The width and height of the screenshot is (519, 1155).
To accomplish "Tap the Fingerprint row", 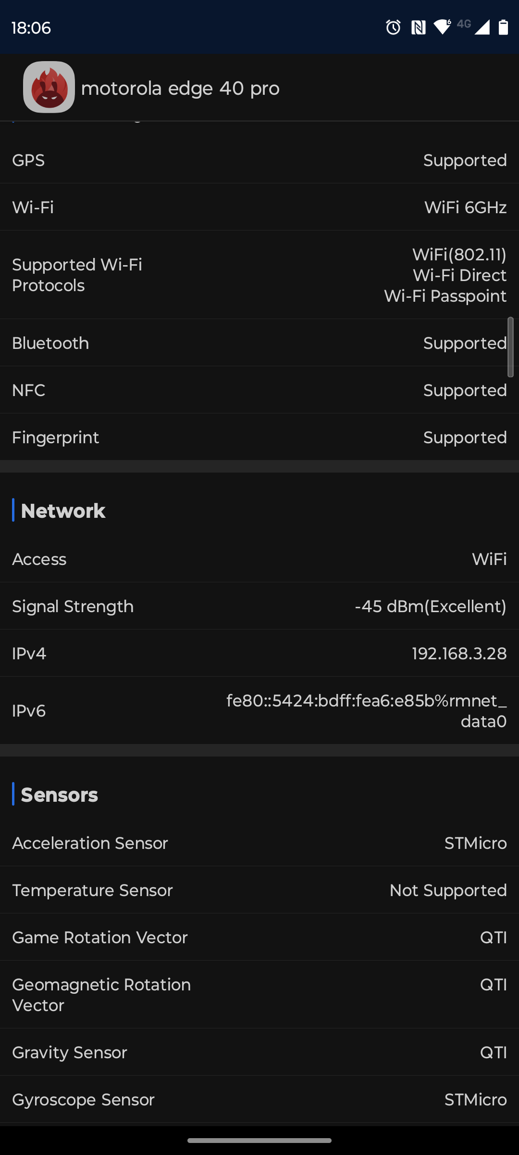I will coord(259,437).
